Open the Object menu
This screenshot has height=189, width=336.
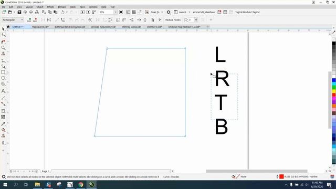click(40, 7)
